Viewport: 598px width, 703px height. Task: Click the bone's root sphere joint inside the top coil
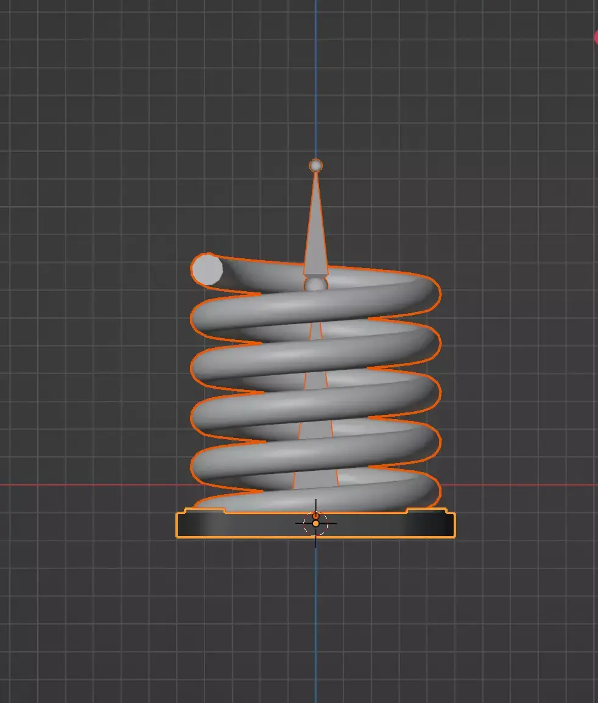point(315,284)
